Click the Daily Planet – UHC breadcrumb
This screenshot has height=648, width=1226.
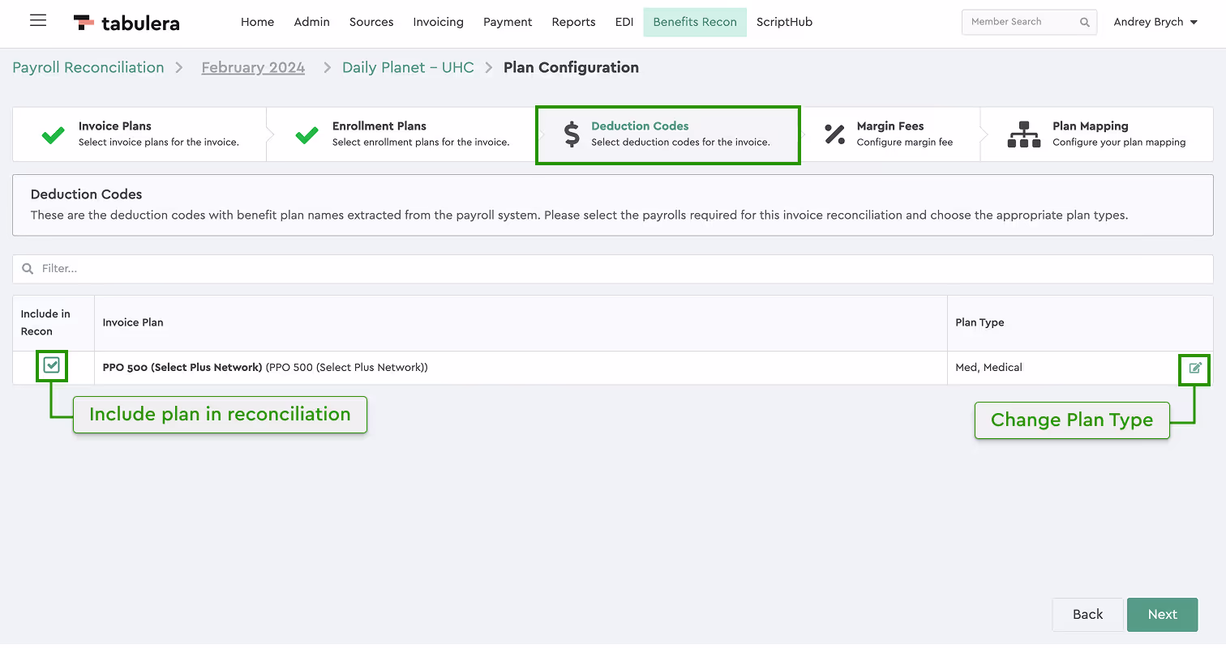[x=408, y=67]
